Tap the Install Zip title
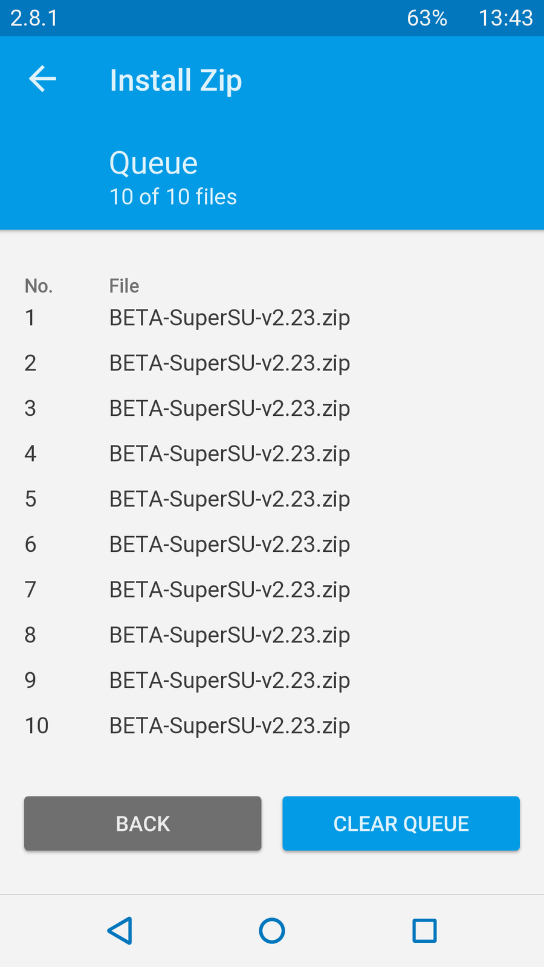The width and height of the screenshot is (544, 967). tap(176, 80)
